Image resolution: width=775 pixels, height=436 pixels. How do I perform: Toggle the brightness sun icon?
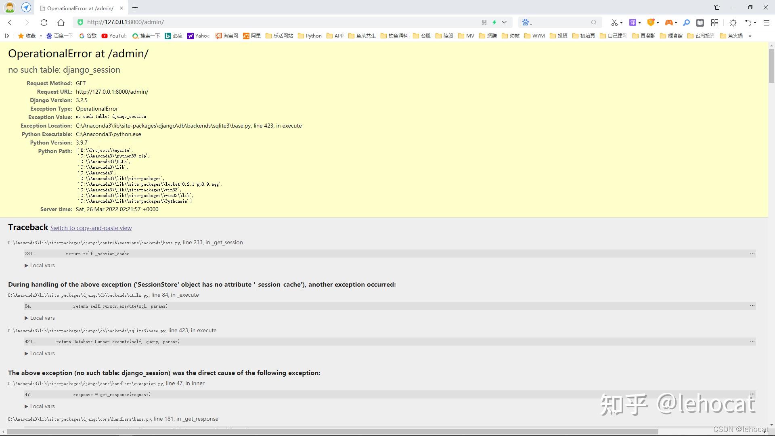733,23
